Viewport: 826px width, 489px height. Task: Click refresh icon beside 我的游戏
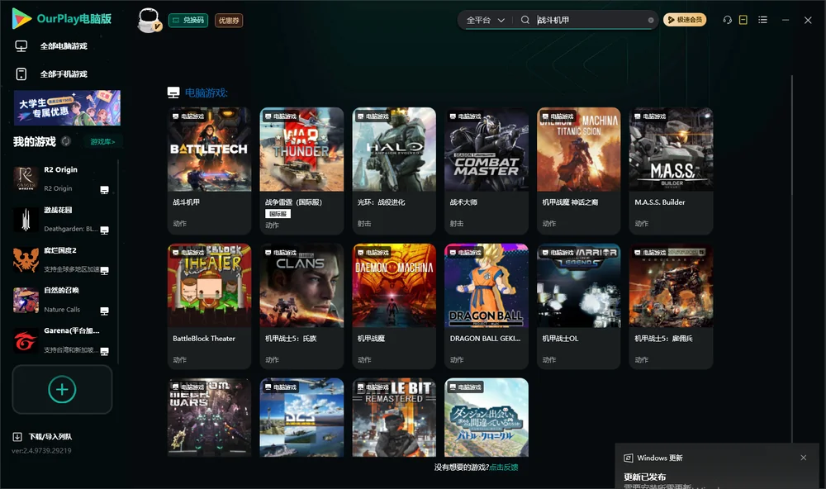pyautogui.click(x=66, y=141)
